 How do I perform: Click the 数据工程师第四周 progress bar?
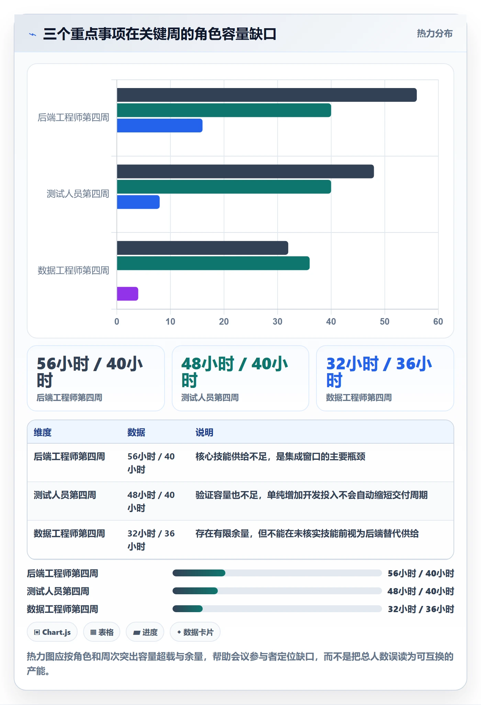point(277,609)
